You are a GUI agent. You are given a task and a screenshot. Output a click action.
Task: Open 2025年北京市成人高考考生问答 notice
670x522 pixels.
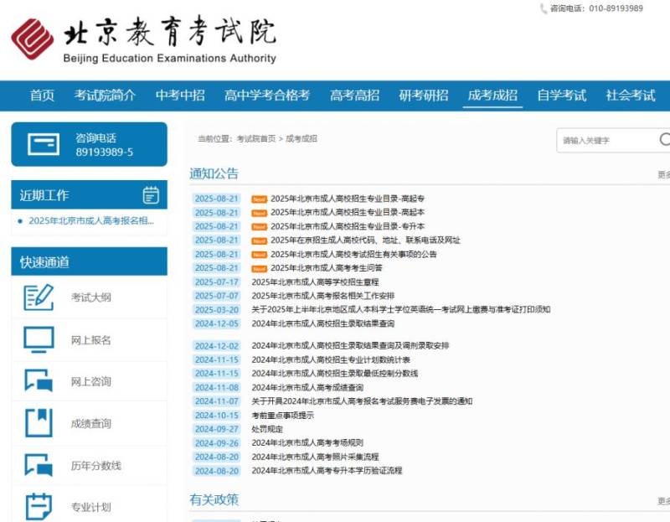click(326, 268)
